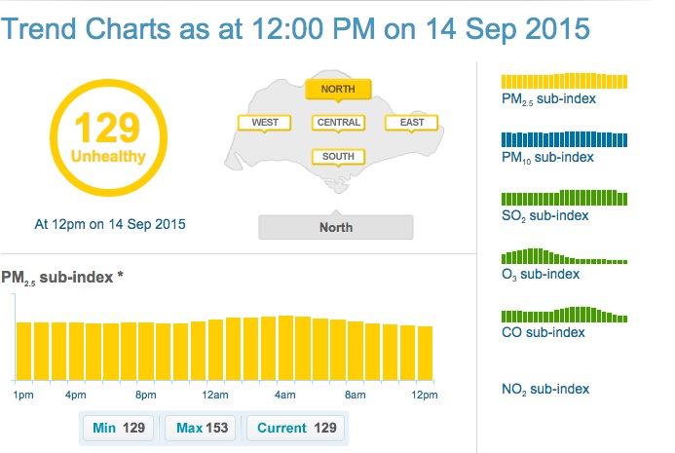Click the Max 153 value box
The width and height of the screenshot is (675, 453).
[x=202, y=429]
